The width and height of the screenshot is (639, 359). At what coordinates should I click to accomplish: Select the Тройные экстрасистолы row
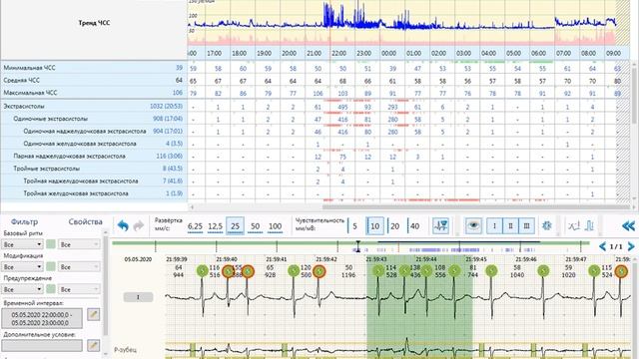94,169
